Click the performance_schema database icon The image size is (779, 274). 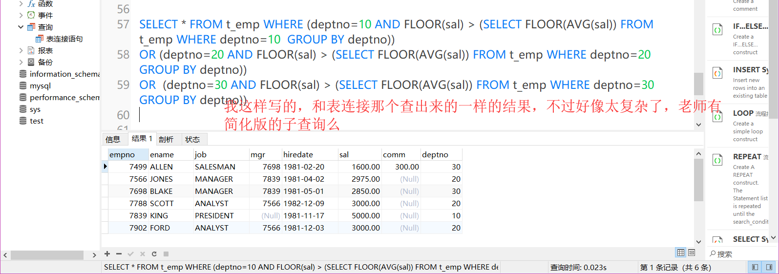point(23,97)
